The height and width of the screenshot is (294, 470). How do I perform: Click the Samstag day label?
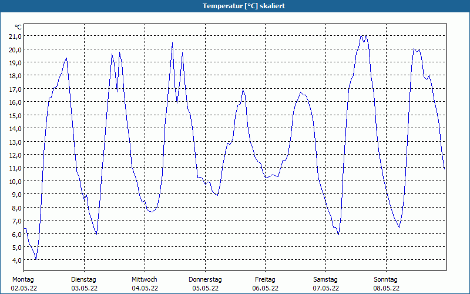325,280
